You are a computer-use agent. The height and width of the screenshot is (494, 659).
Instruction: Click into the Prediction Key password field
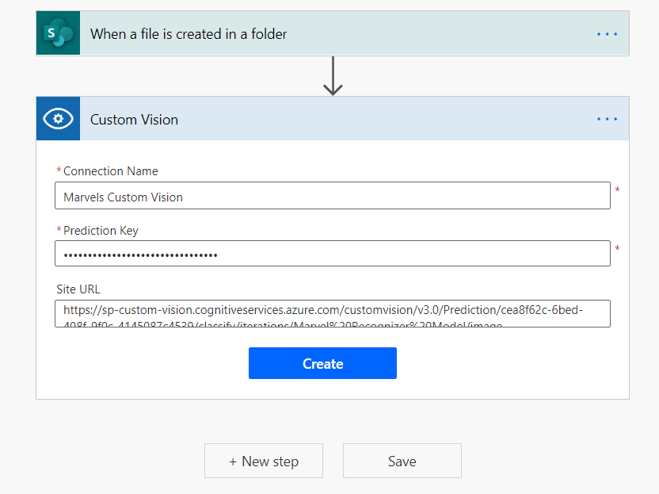[333, 254]
